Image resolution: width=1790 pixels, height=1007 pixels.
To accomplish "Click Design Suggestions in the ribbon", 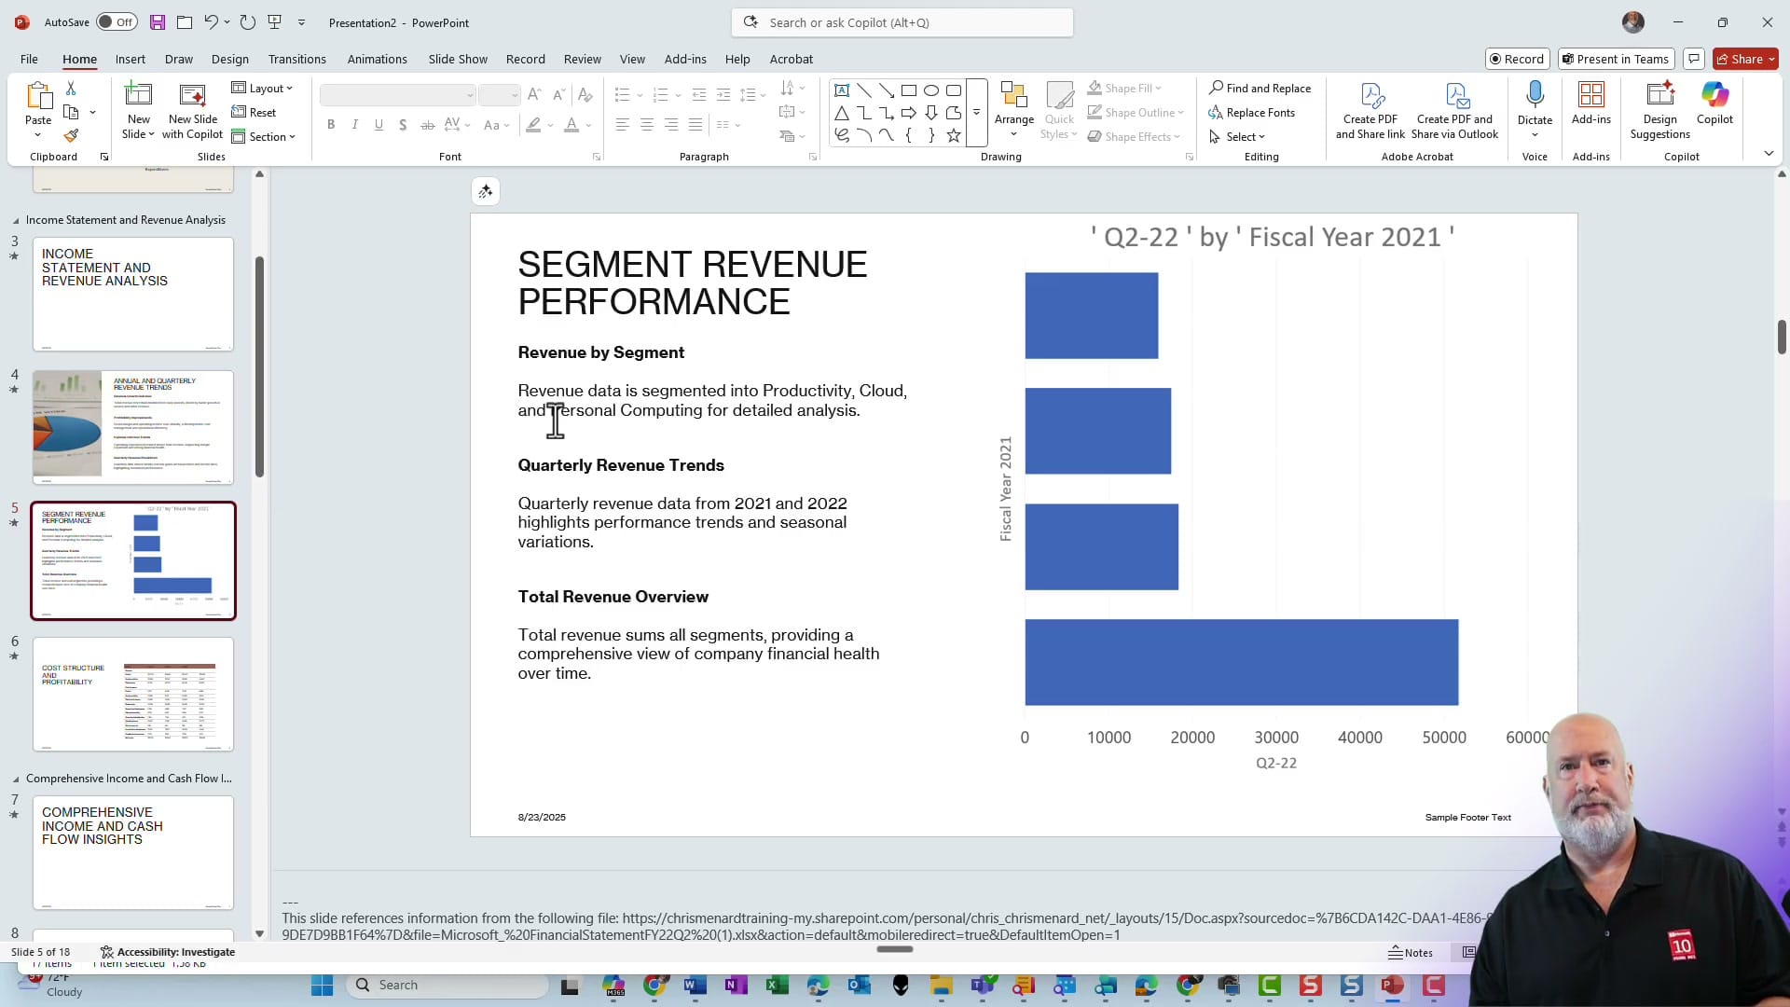I will coord(1659,109).
